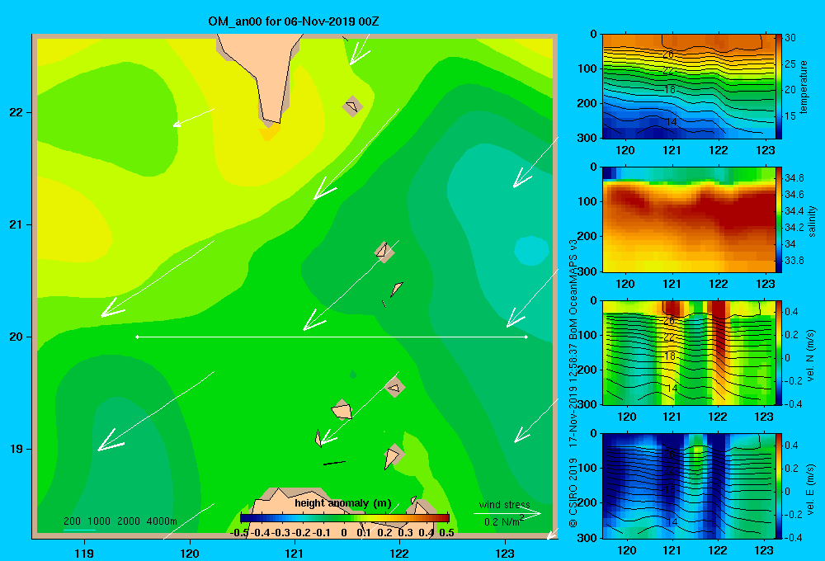This screenshot has width=825, height=561.
Task: Click the '-0.5' tick on the height anomaly bar
Action: [x=239, y=533]
